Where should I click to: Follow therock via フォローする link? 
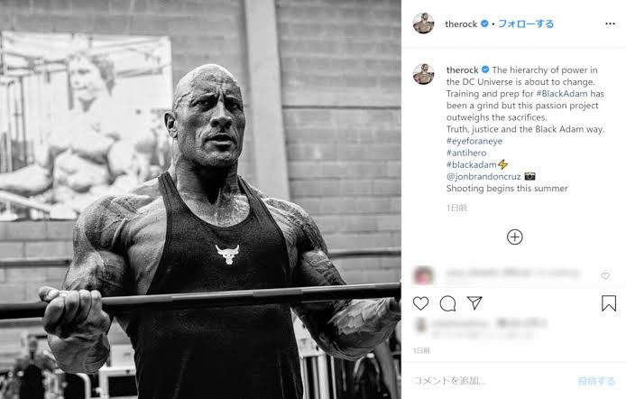click(526, 24)
